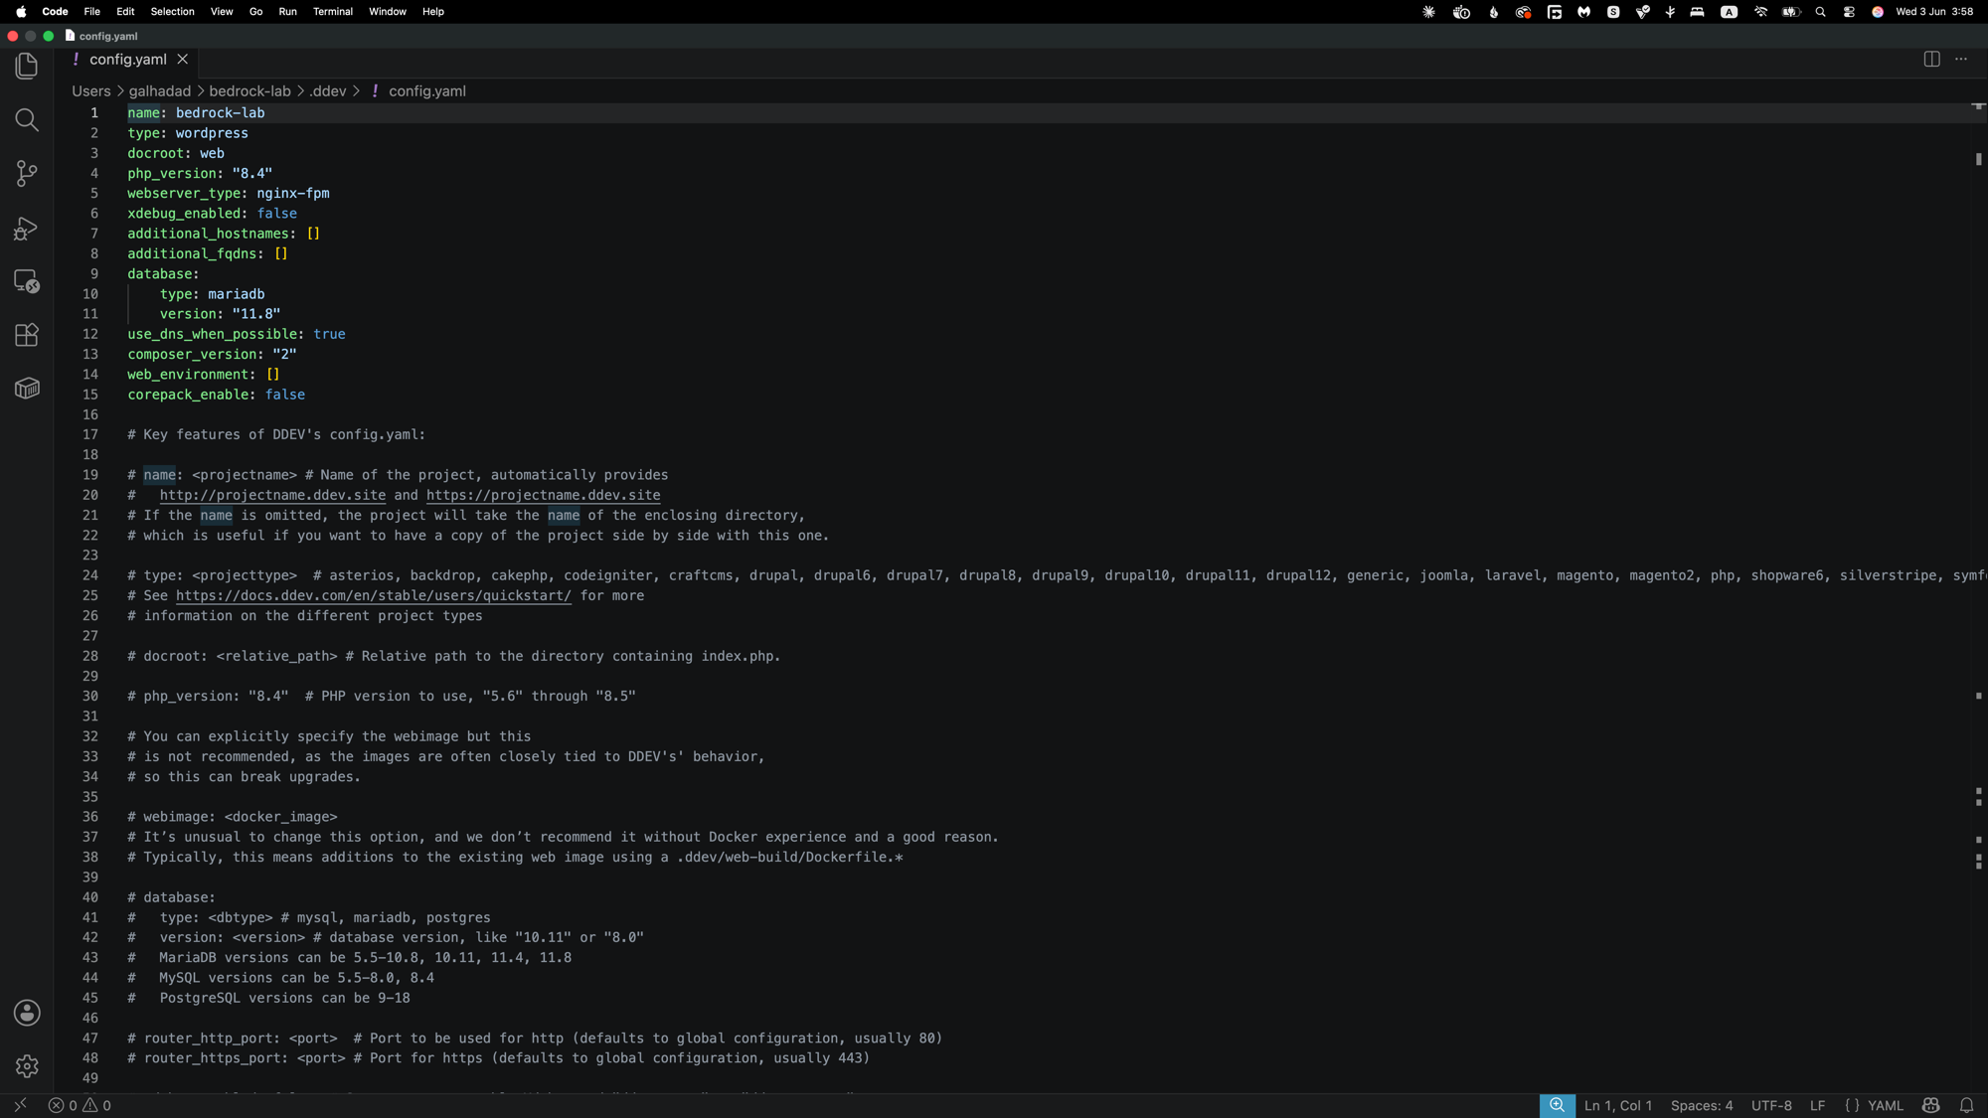This screenshot has width=1988, height=1118.
Task: Follow the docs.ddev.com quickstart link
Action: (x=374, y=595)
